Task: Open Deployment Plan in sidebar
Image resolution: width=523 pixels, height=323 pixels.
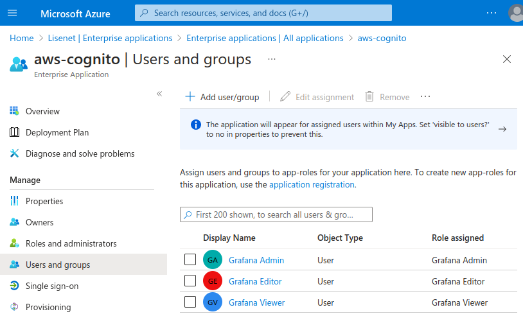Action: tap(57, 133)
